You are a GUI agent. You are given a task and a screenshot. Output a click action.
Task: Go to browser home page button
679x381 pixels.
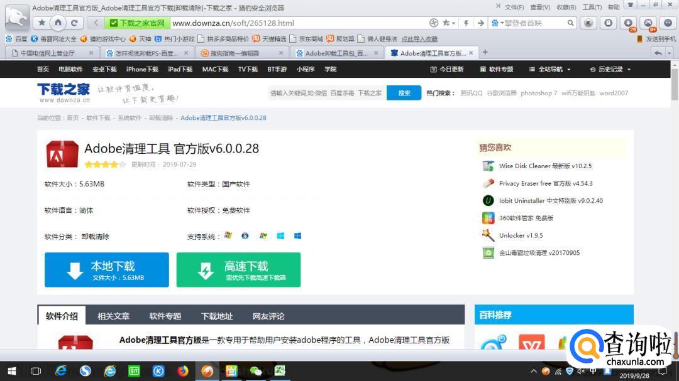[x=58, y=23]
